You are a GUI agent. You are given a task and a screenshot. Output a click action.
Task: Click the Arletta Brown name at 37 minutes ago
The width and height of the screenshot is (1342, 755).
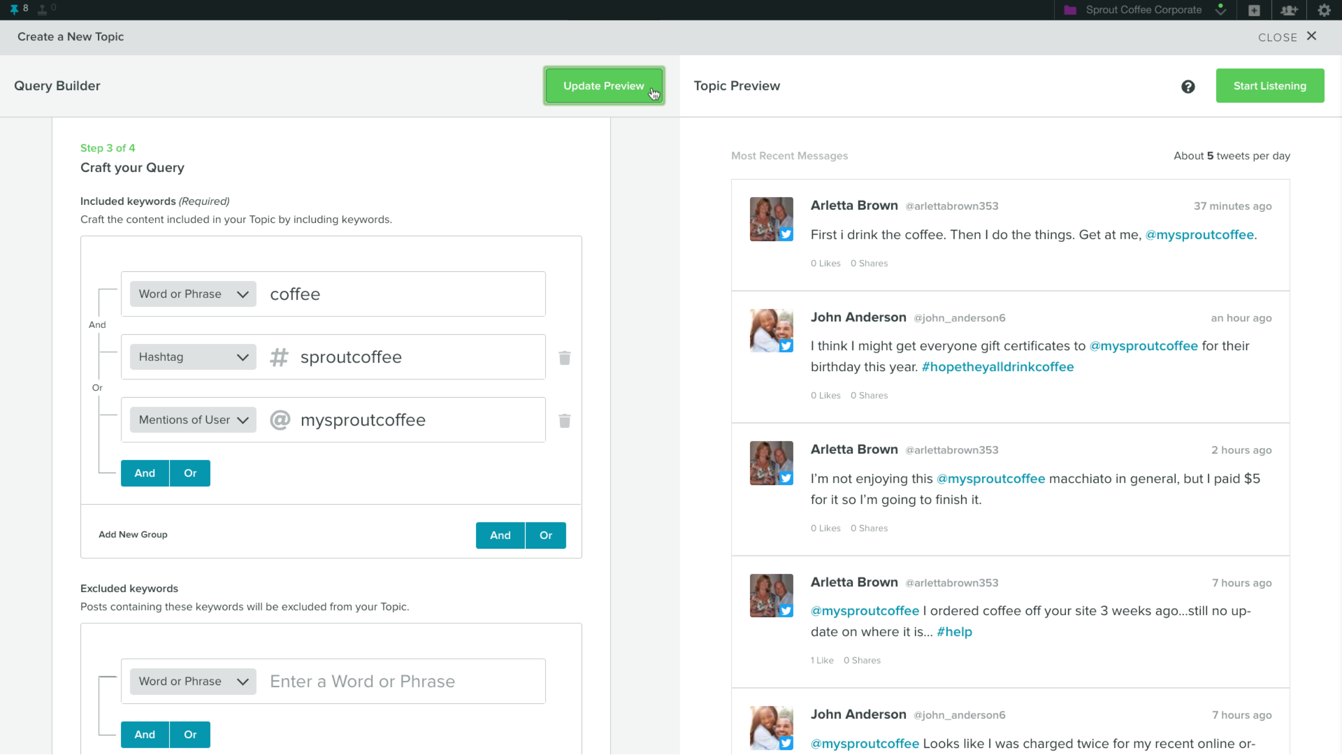854,205
